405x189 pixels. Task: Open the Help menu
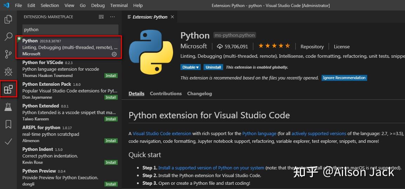[138, 5]
